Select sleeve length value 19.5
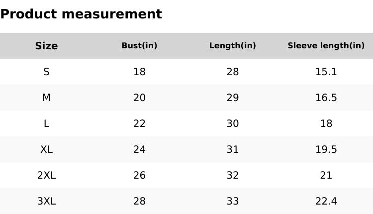The width and height of the screenshot is (373, 214). [326, 149]
